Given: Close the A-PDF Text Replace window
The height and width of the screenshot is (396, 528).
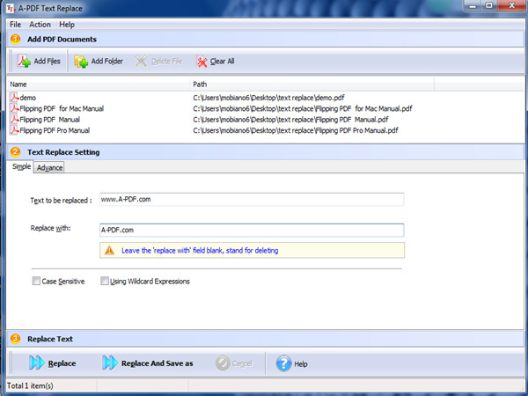Looking at the screenshot, I should (512, 6).
